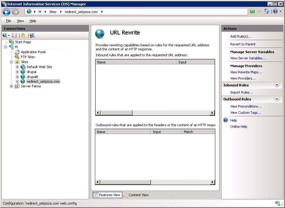Click the Help question mark icon in Actions
This screenshot has height=208, width=285.
point(226,120)
